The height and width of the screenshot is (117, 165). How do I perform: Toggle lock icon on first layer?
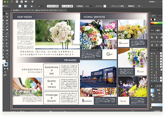pyautogui.click(x=154, y=53)
